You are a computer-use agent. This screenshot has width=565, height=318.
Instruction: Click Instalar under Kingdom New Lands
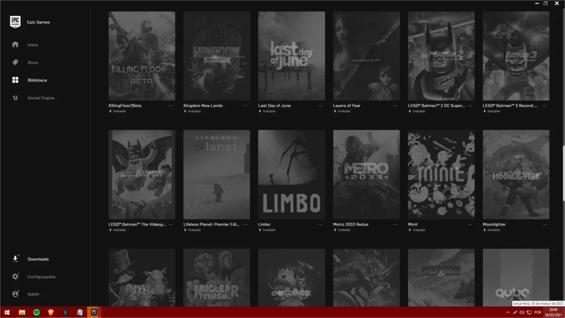coord(192,111)
